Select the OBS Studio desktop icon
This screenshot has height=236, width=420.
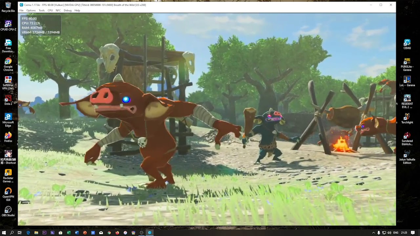pos(8,211)
